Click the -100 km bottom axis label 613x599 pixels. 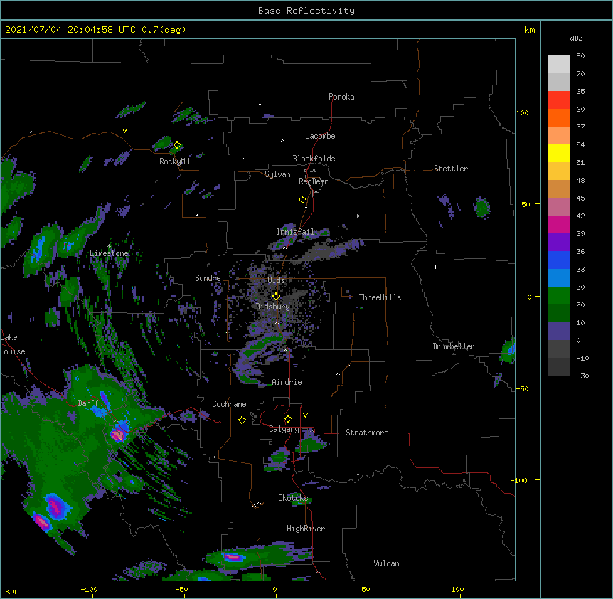(89, 589)
